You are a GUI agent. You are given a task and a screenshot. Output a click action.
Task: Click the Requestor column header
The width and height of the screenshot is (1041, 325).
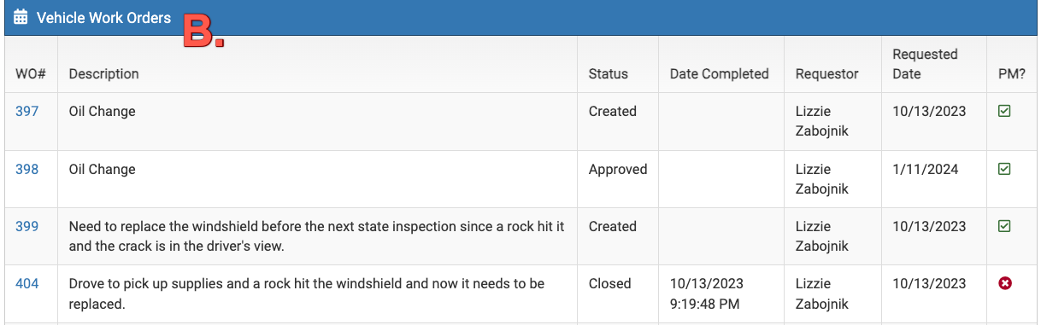[826, 73]
